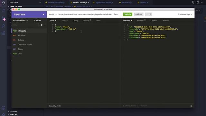
Task: Click the request Filter input in the sidebar
Action: [26, 25]
